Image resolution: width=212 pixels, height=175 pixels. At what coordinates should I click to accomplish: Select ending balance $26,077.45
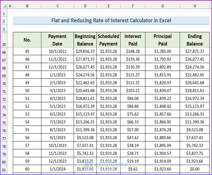pos(195,59)
